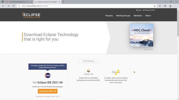Open the Projects menu item
This screenshot has width=179, height=100.
pos(109,16)
